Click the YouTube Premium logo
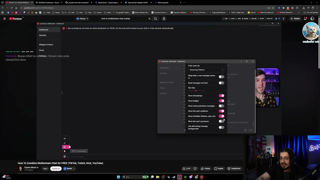Viewport: 320px width, 180px height. pos(16,18)
